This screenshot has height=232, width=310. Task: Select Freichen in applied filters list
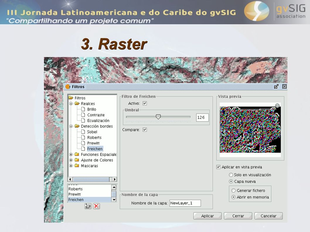pos(90,200)
